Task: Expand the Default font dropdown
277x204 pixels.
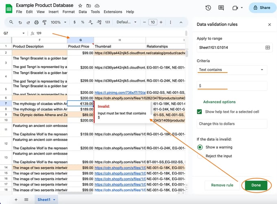Action: click(125, 22)
